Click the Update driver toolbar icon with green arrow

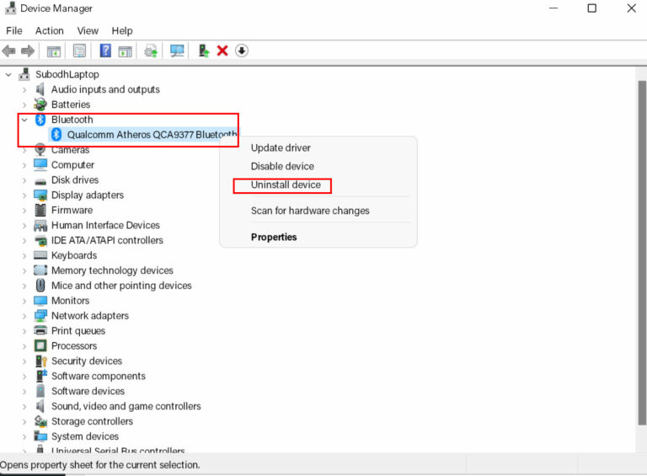point(204,51)
